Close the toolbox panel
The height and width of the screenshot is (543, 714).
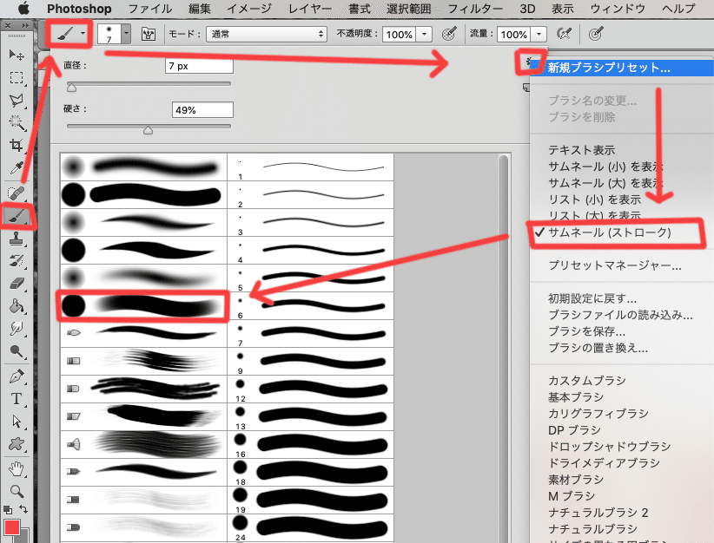tap(7, 25)
